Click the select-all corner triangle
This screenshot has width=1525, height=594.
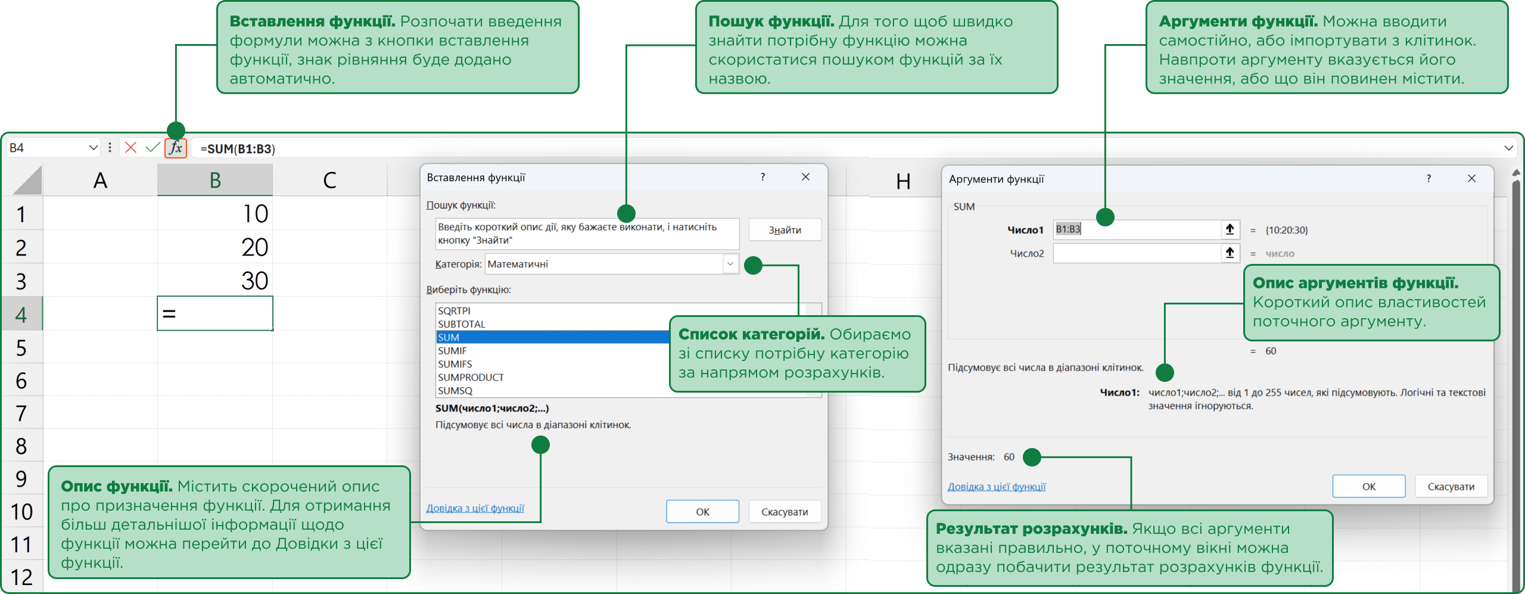pos(27,181)
